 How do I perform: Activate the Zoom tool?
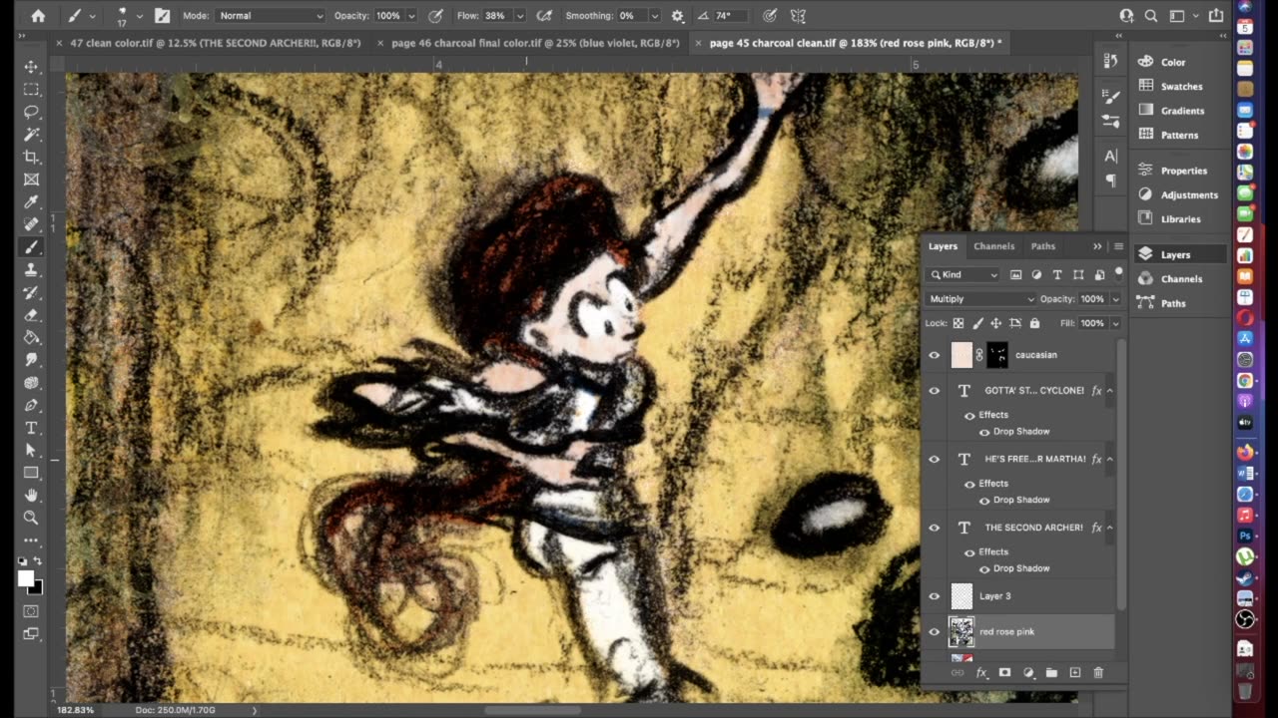click(x=31, y=518)
